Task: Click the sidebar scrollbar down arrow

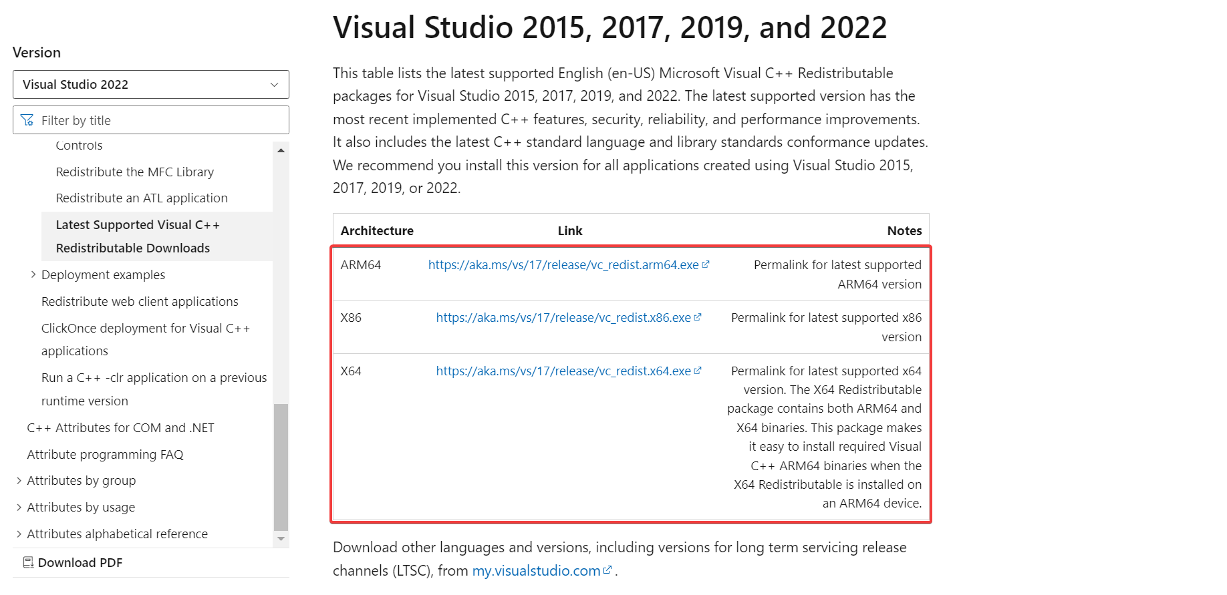Action: point(281,539)
